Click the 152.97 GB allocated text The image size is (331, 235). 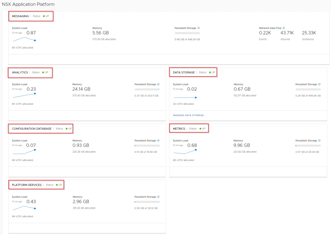click(x=245, y=95)
